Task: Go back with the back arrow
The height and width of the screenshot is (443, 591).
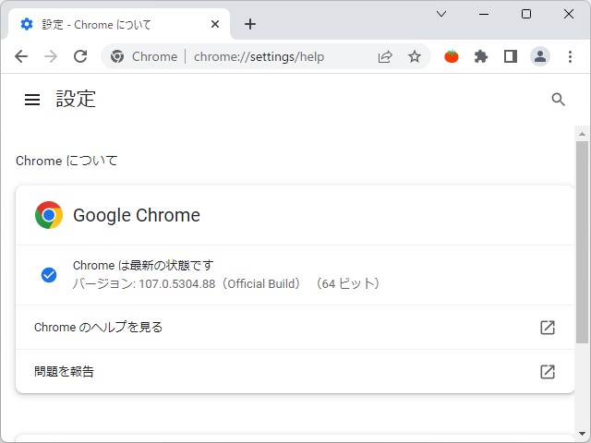Action: pos(21,57)
